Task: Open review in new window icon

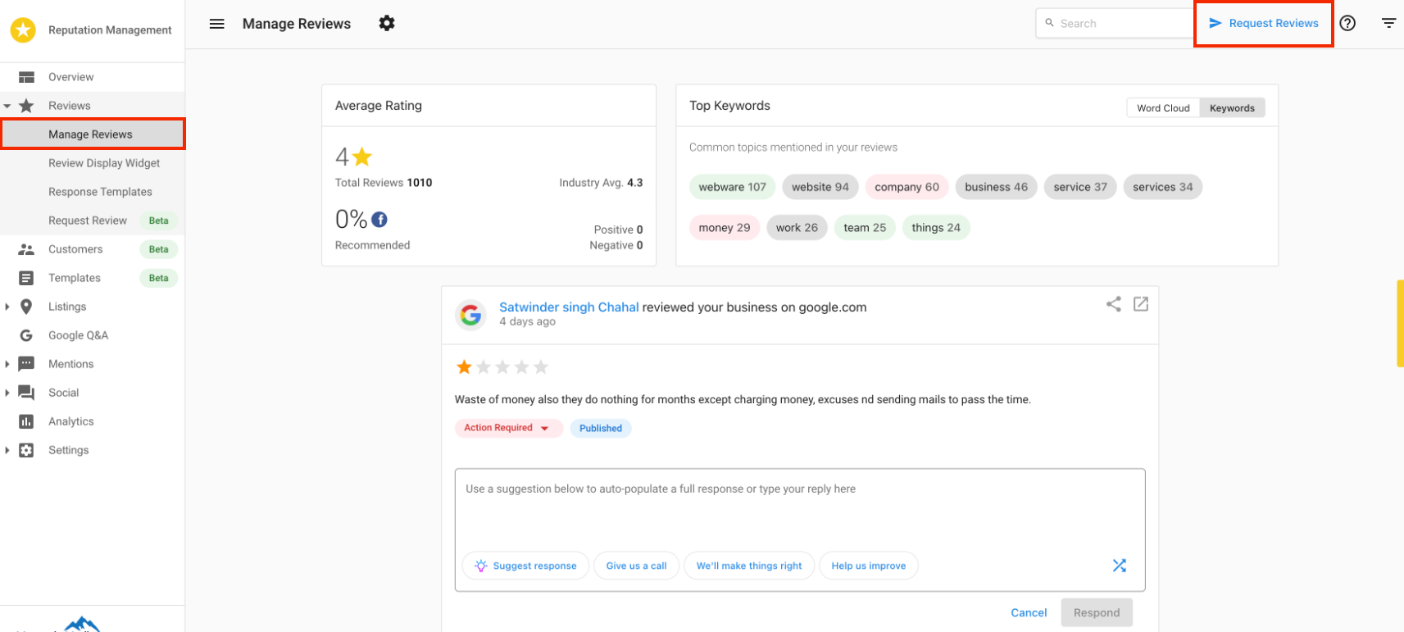Action: 1141,304
